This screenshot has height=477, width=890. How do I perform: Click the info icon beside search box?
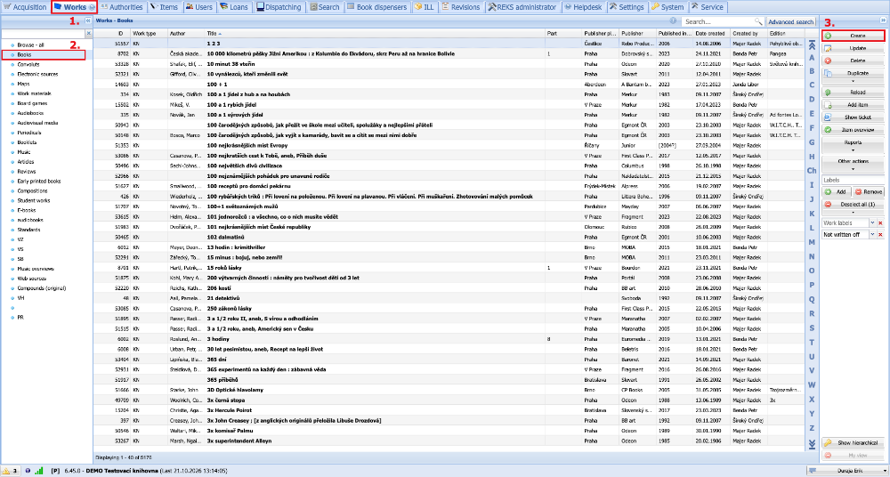pos(673,21)
